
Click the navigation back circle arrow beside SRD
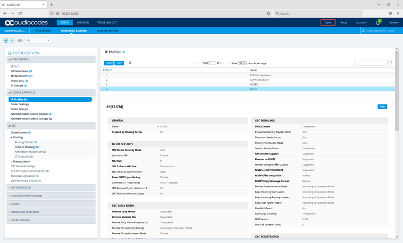(6, 41)
